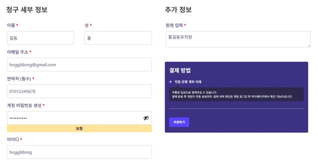Screen dimensions: 318x167
Task: Click the 연락처 (필수) label
Action: pos(19,79)
